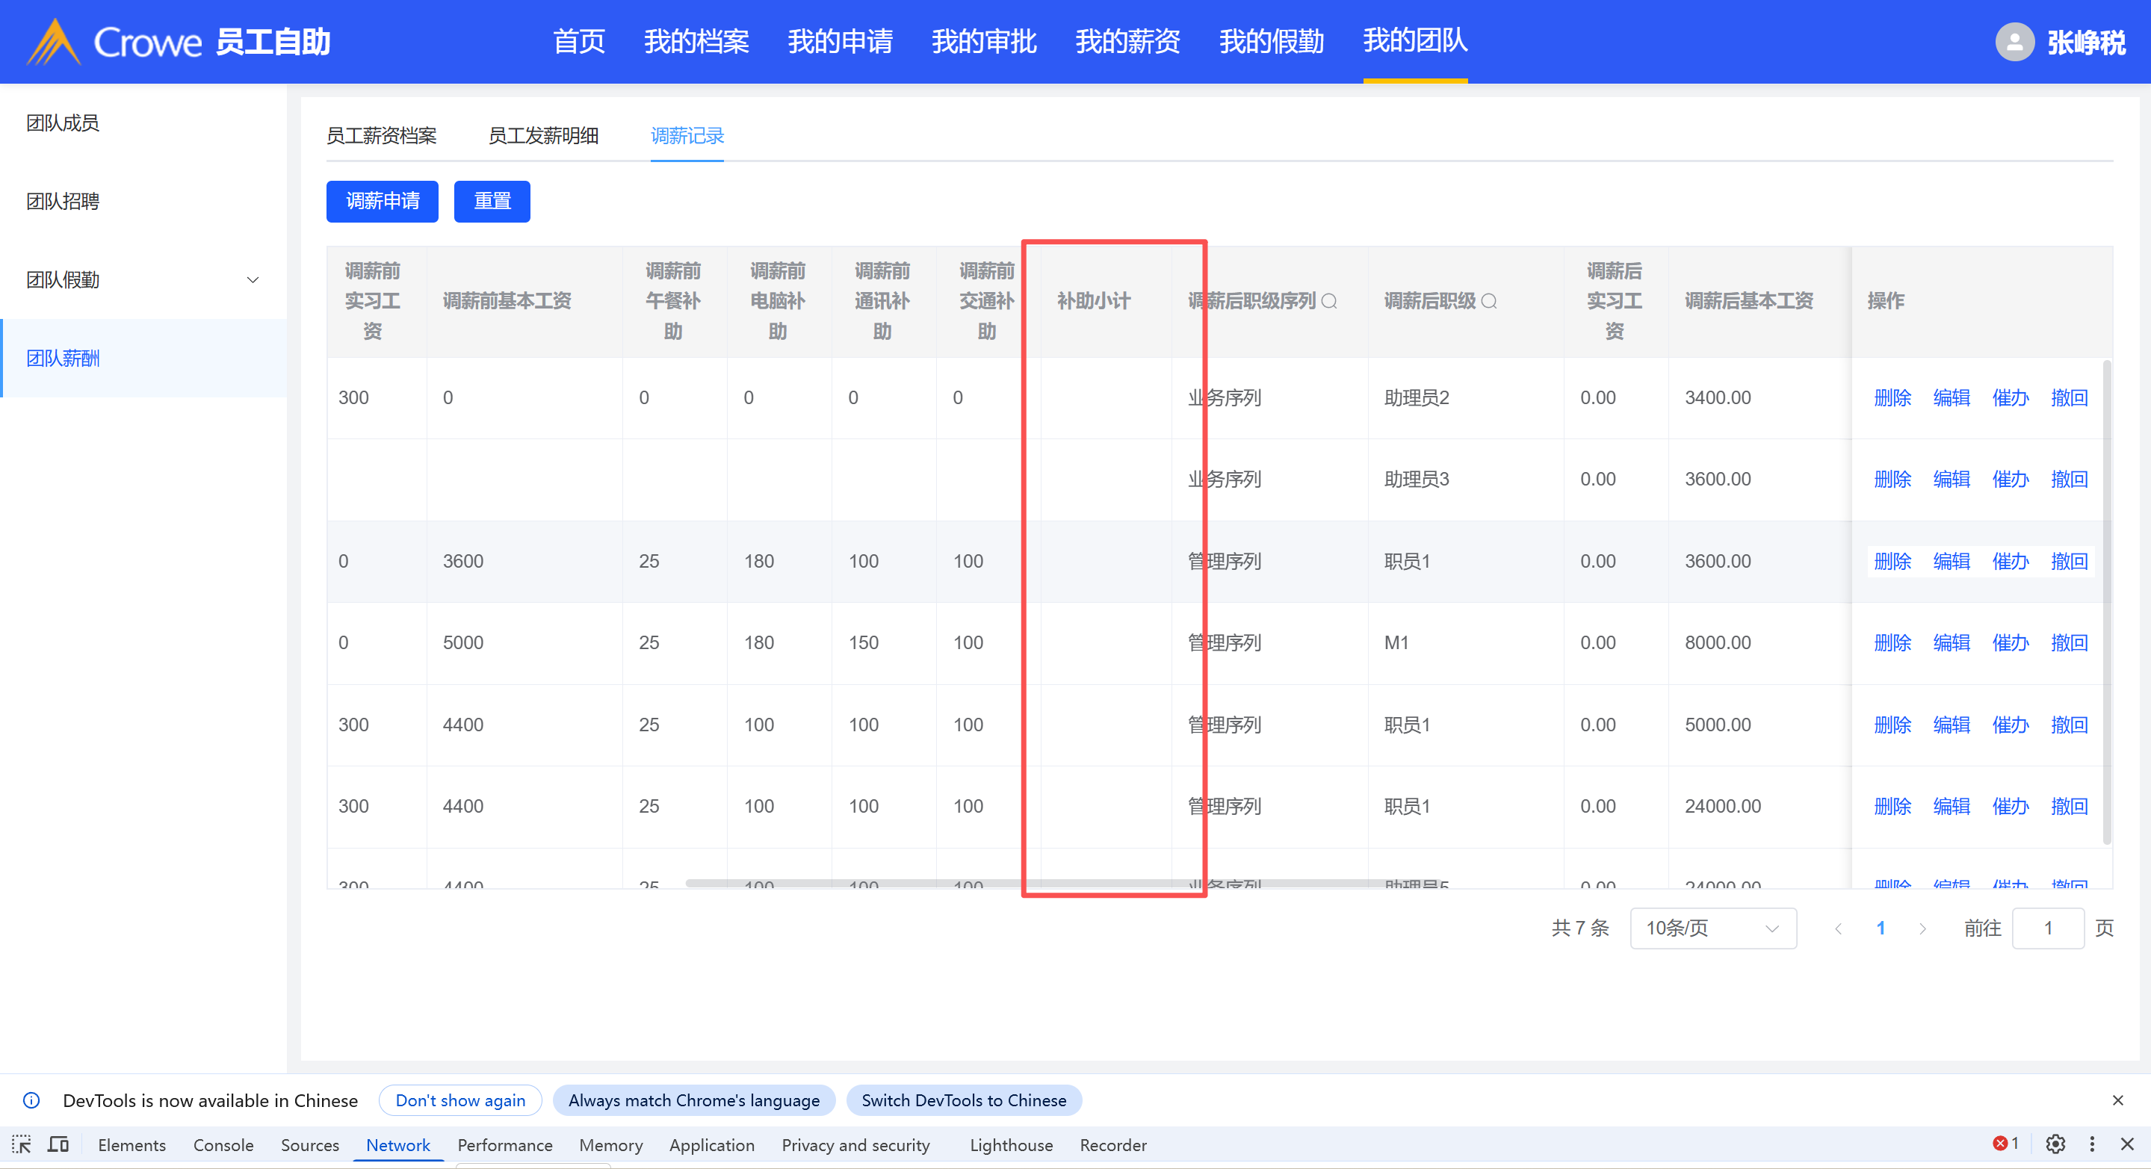Click search icon beside 调薪后职级序列 header
Image resolution: width=2151 pixels, height=1169 pixels.
[x=1329, y=300]
